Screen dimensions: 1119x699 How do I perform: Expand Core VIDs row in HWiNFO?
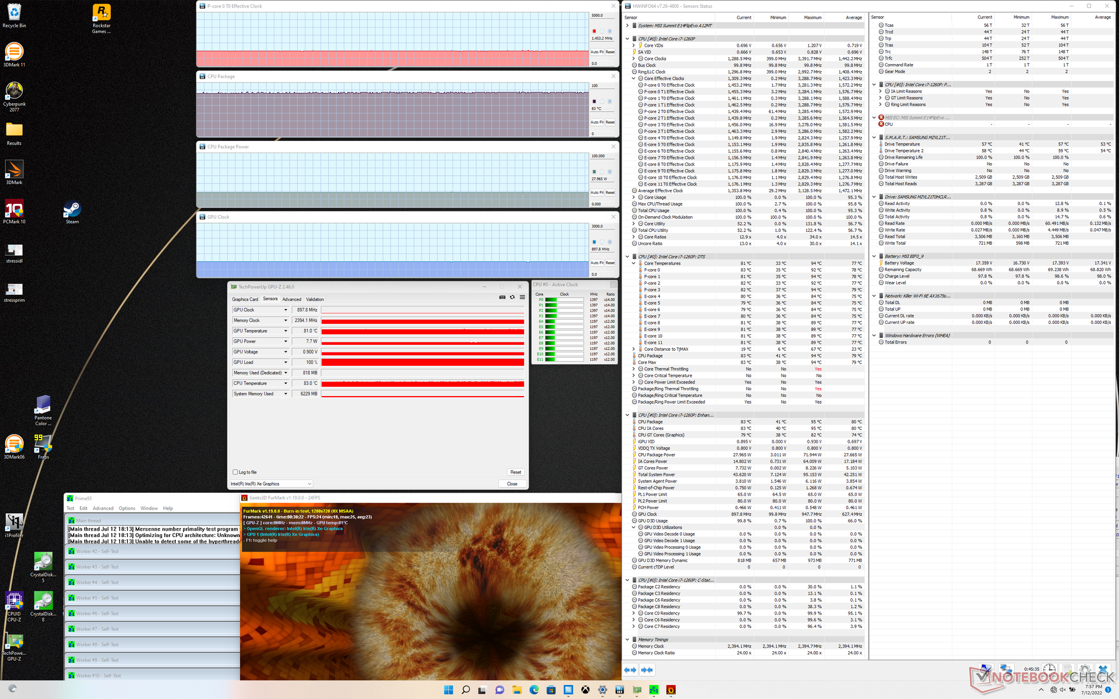634,45
